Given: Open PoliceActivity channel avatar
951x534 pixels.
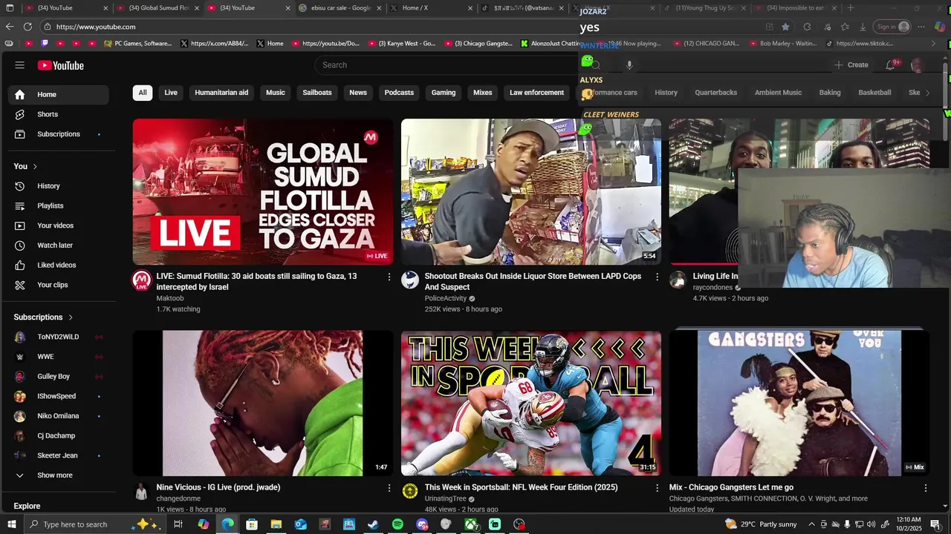Looking at the screenshot, I should click(410, 280).
